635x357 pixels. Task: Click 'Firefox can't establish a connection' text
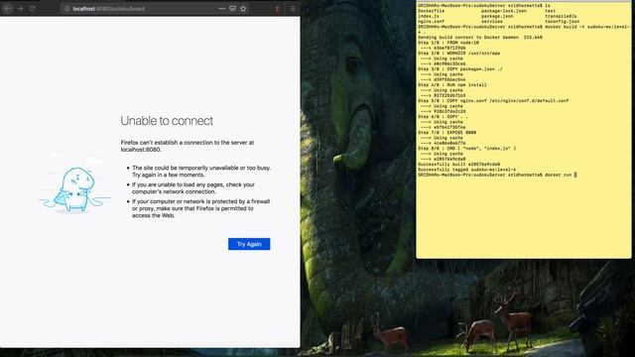pos(188,146)
